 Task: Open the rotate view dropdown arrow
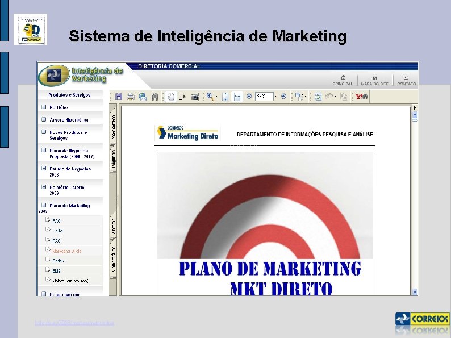click(x=306, y=97)
